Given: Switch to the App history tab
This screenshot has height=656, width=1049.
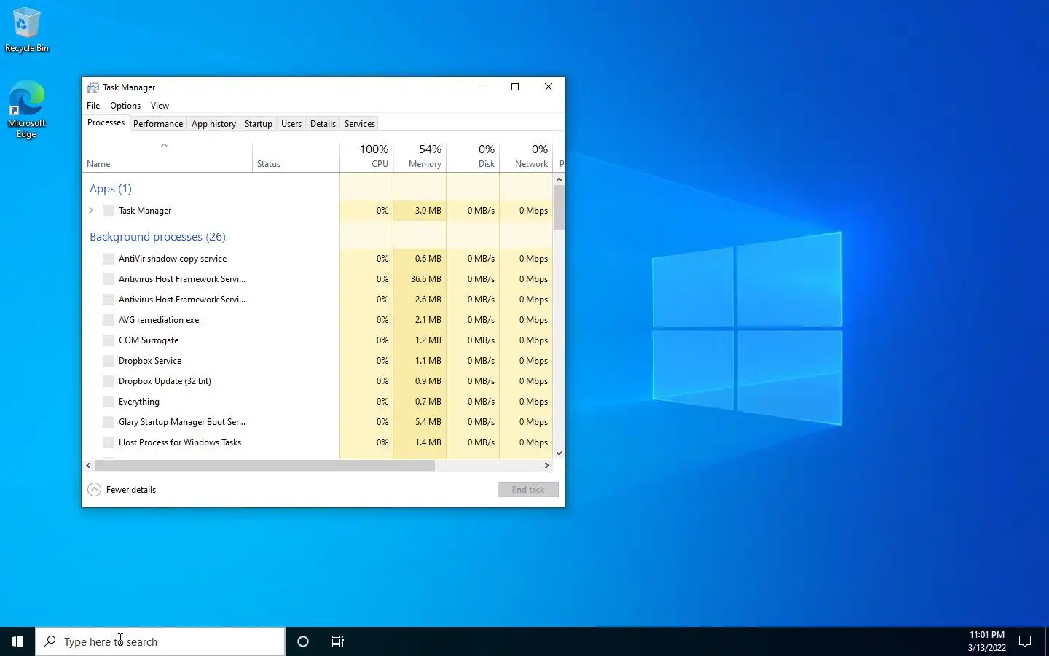Looking at the screenshot, I should click(x=213, y=124).
